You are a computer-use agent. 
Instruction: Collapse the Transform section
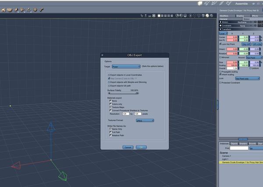click(220, 29)
